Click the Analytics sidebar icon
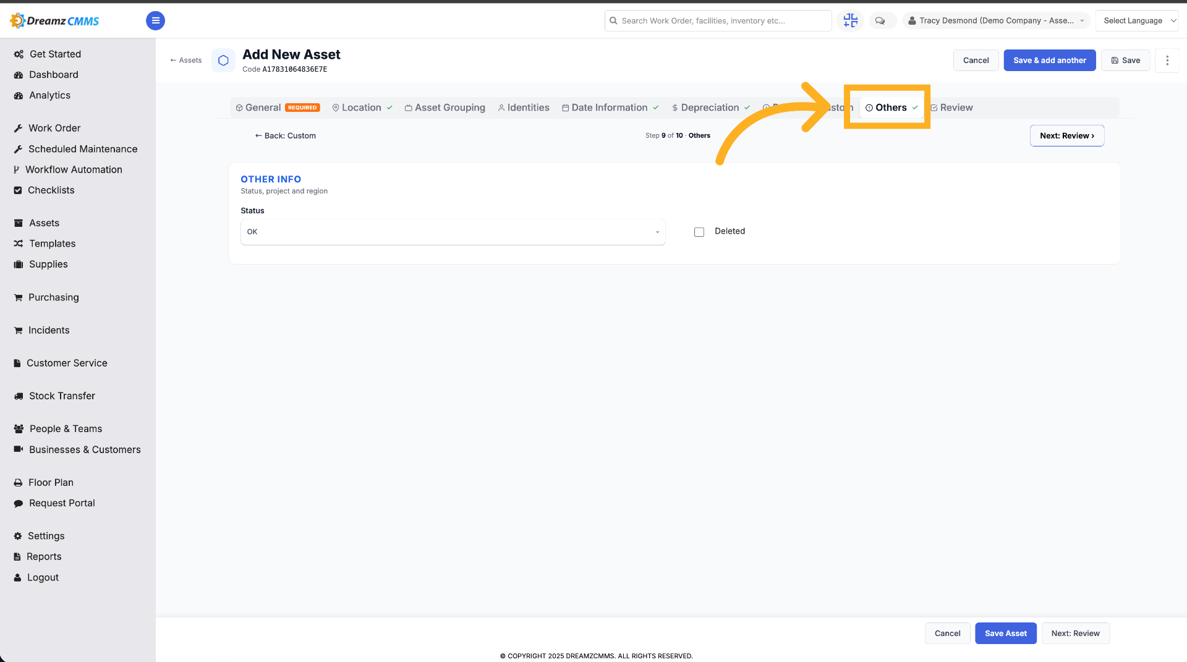 click(19, 96)
